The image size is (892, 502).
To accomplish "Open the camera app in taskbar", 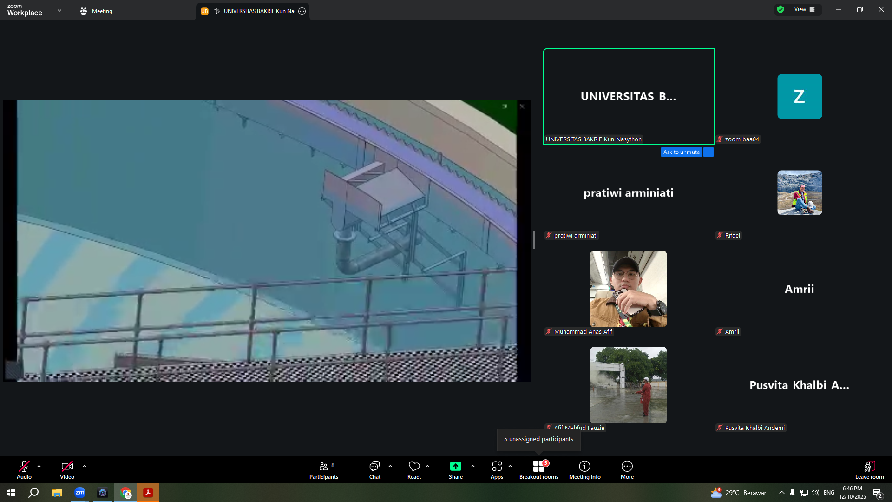I will [103, 493].
